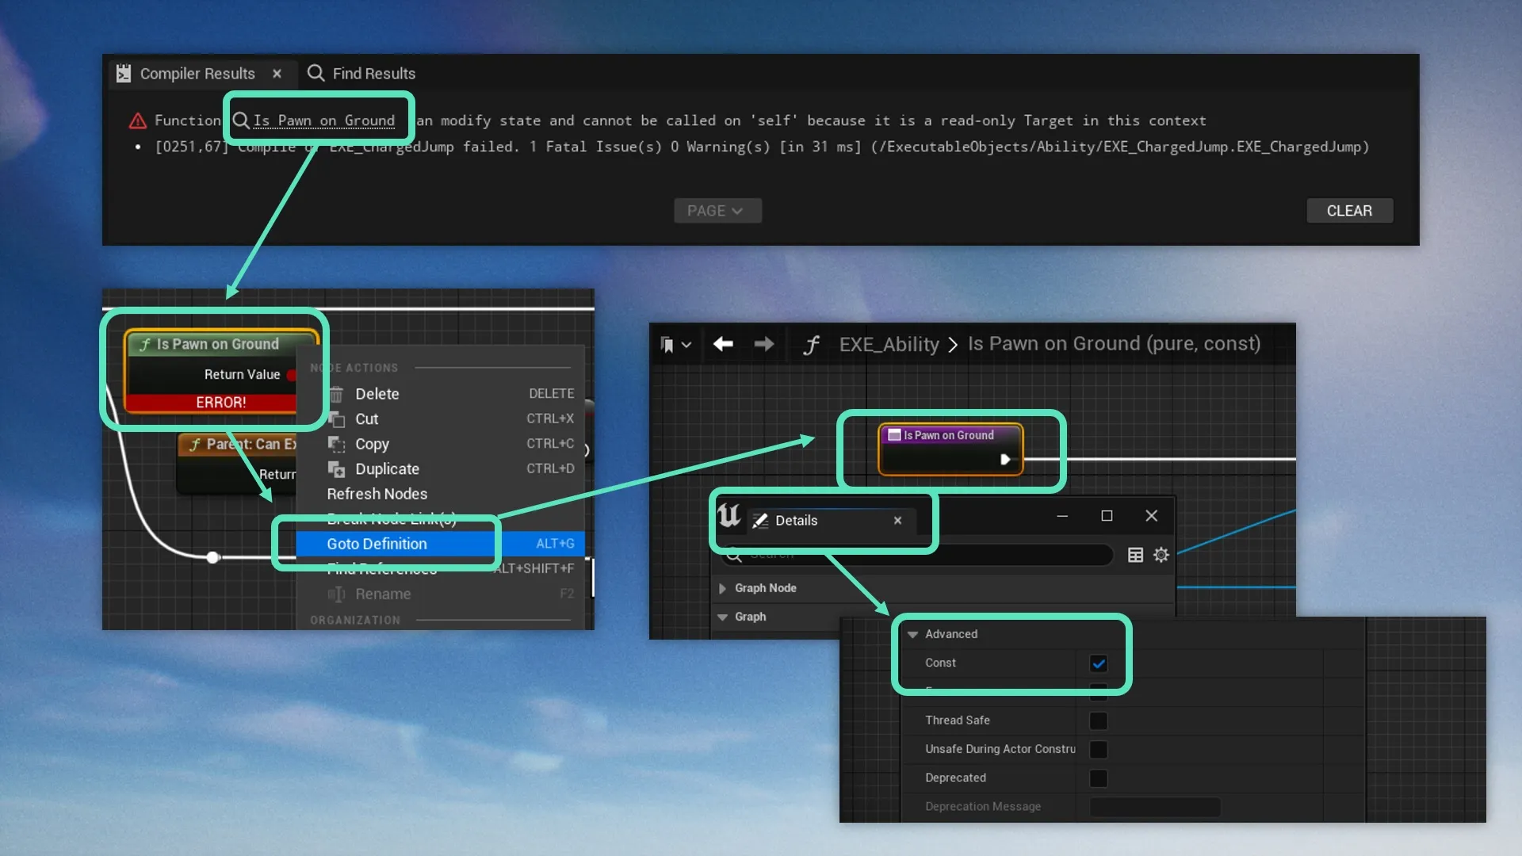Screen dimensions: 1522x856
Task: Click the search icon next to Is Pawn on Ground
Action: 241,120
